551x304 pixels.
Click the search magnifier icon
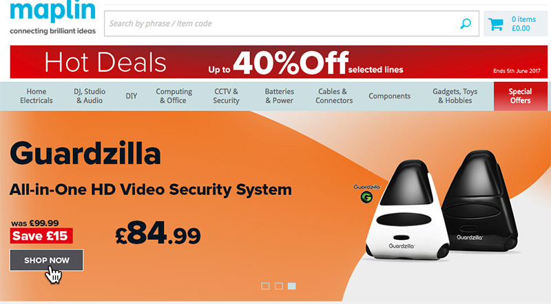466,23
